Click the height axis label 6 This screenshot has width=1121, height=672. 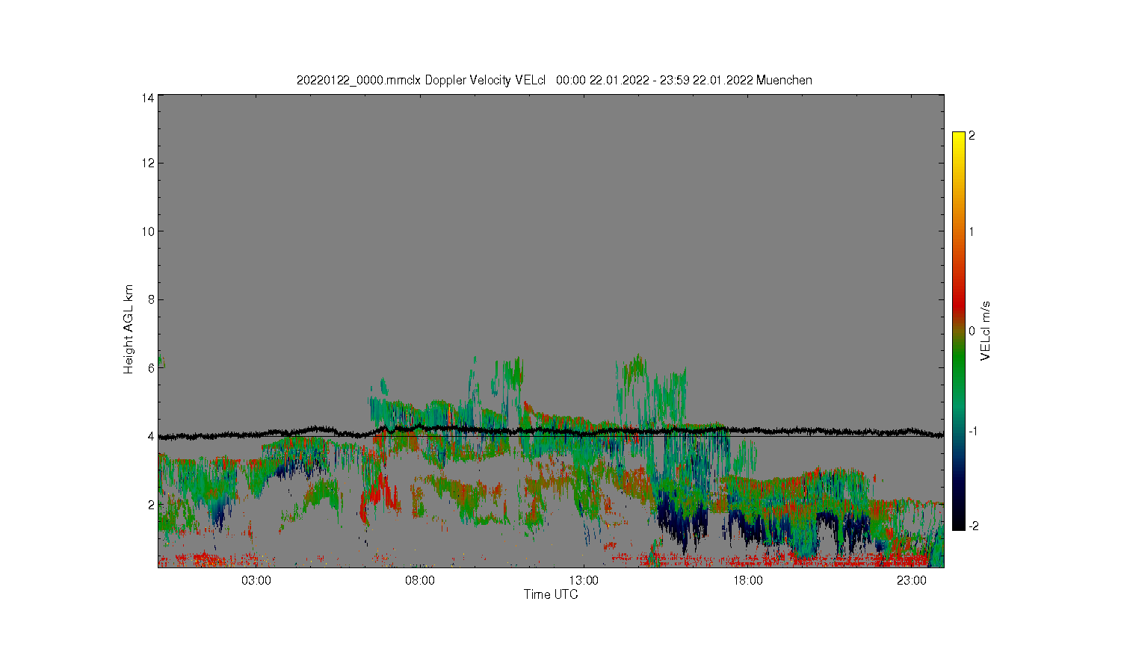[152, 368]
